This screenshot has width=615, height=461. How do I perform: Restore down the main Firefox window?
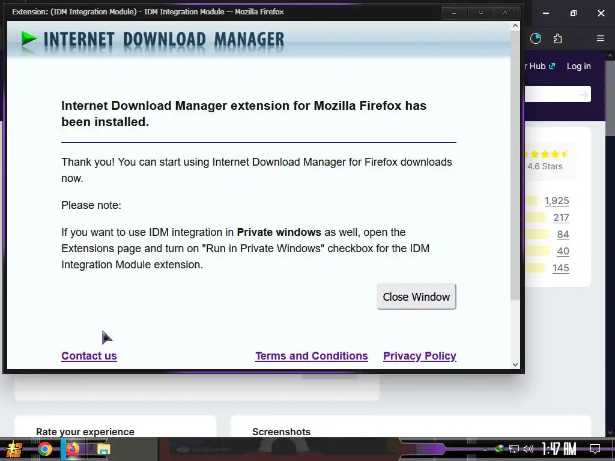(x=573, y=13)
